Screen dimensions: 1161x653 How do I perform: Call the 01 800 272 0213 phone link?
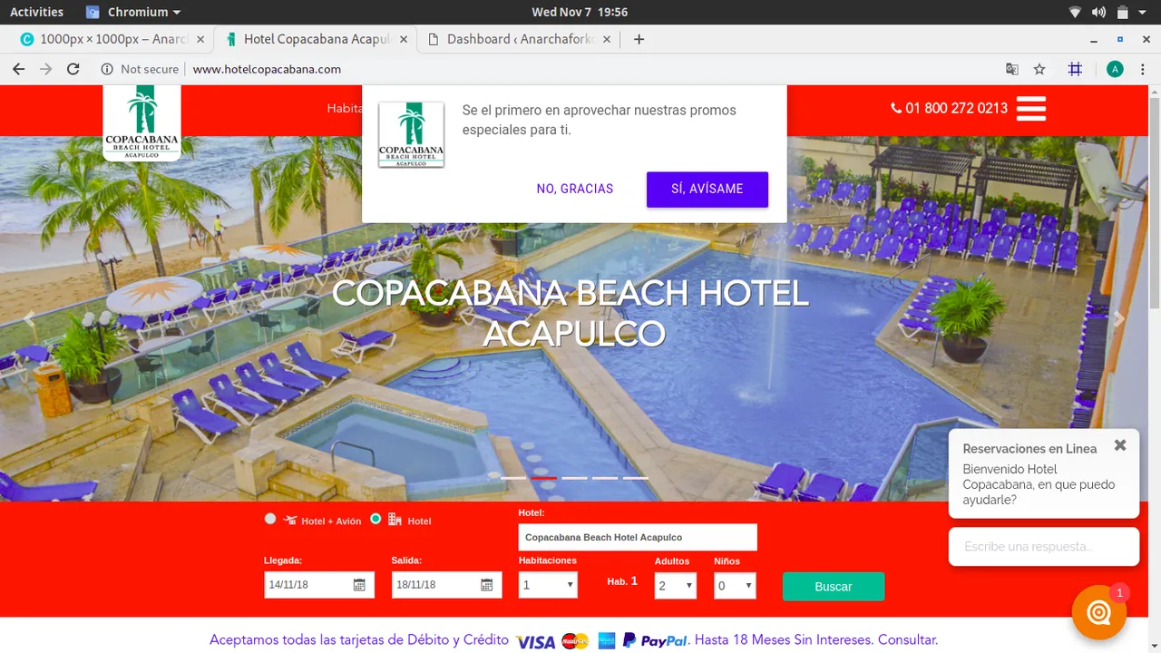[x=950, y=108]
